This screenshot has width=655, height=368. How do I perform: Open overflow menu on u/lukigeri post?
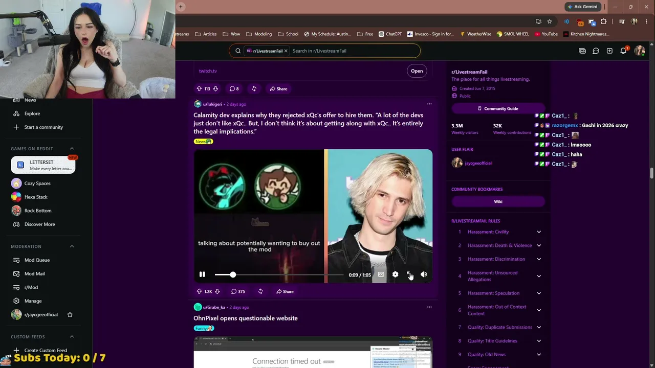(429, 104)
